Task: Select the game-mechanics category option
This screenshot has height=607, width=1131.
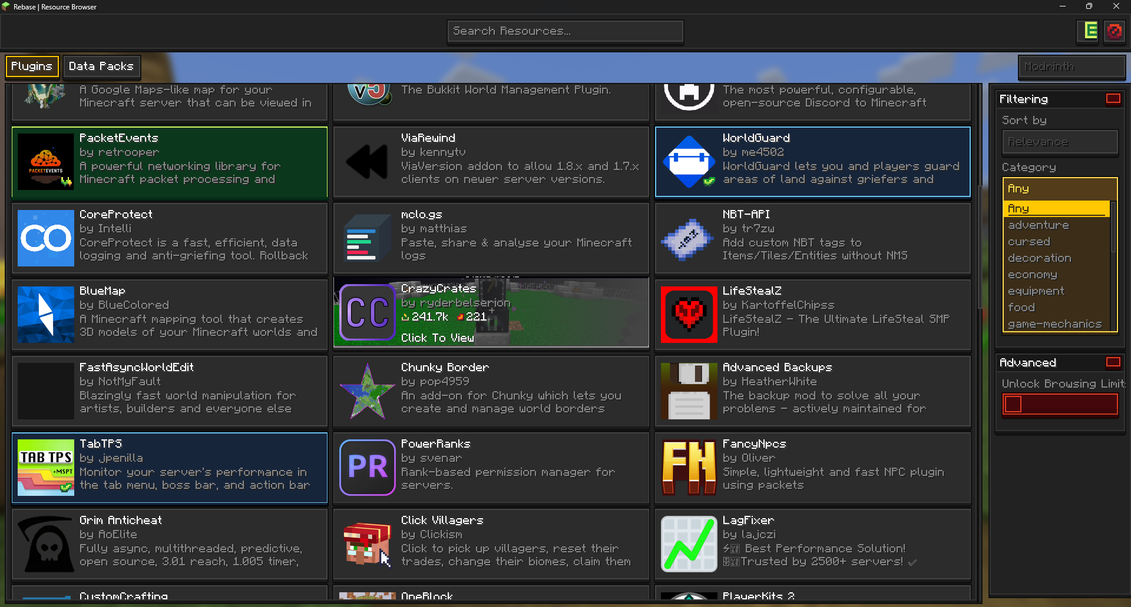Action: [1056, 324]
